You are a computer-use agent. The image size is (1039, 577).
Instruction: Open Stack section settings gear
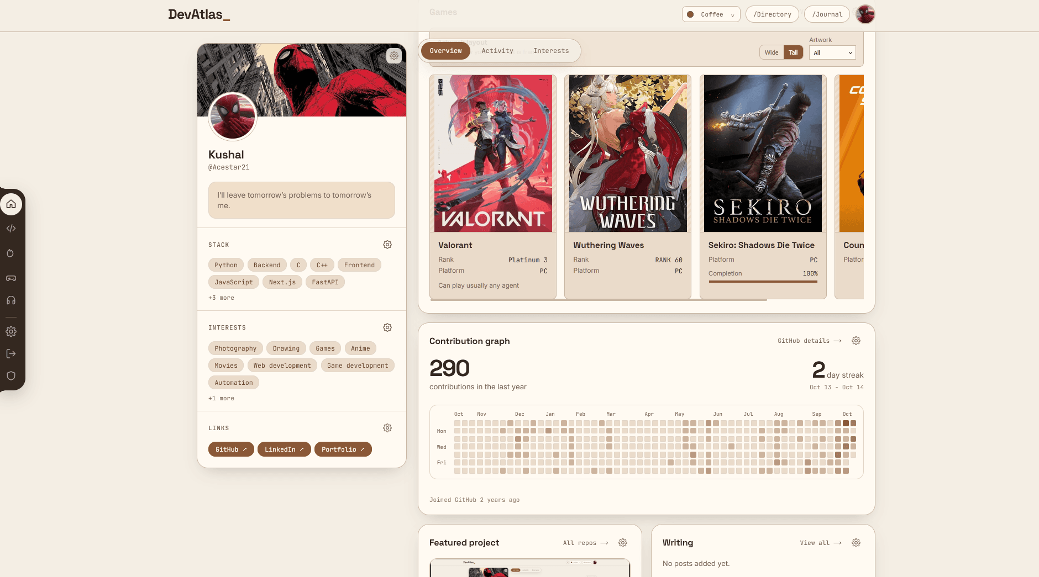point(387,245)
